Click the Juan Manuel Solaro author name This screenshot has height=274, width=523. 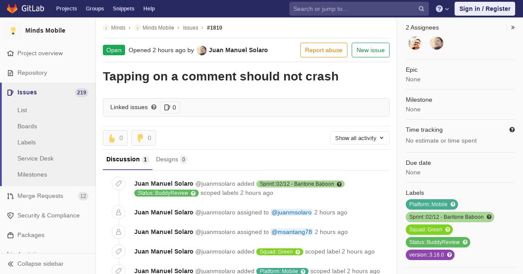coord(238,50)
